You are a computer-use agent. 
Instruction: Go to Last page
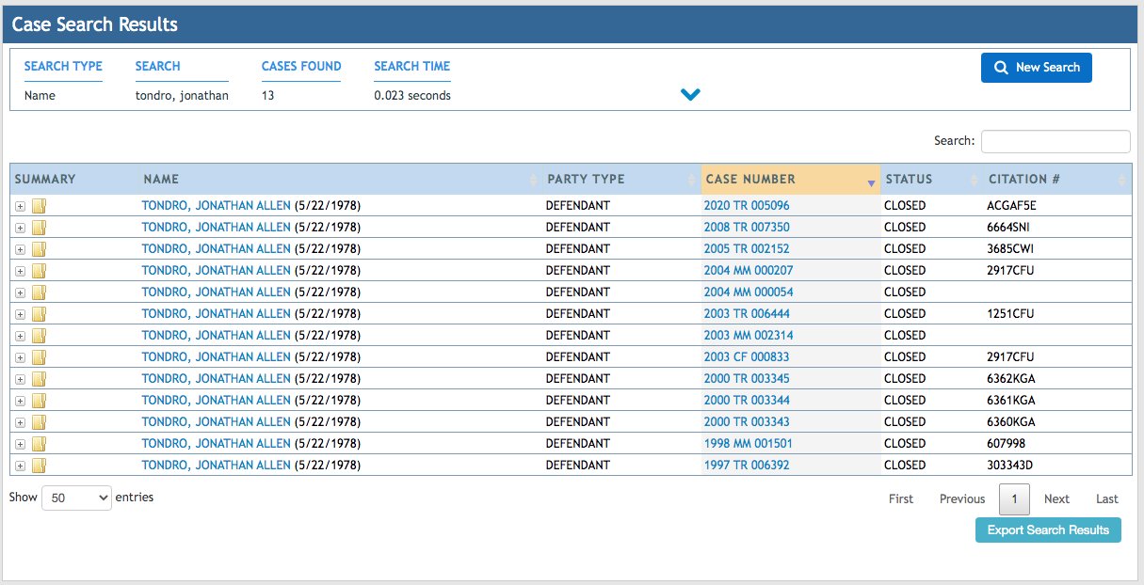(1107, 498)
